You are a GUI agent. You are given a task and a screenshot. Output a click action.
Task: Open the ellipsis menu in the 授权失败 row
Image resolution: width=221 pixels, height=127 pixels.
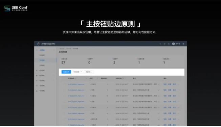(178, 119)
